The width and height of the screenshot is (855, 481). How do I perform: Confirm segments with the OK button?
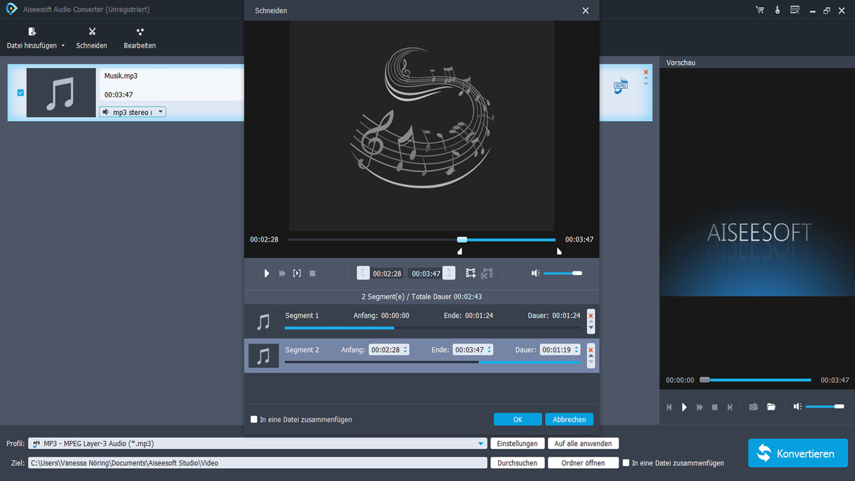coord(517,419)
